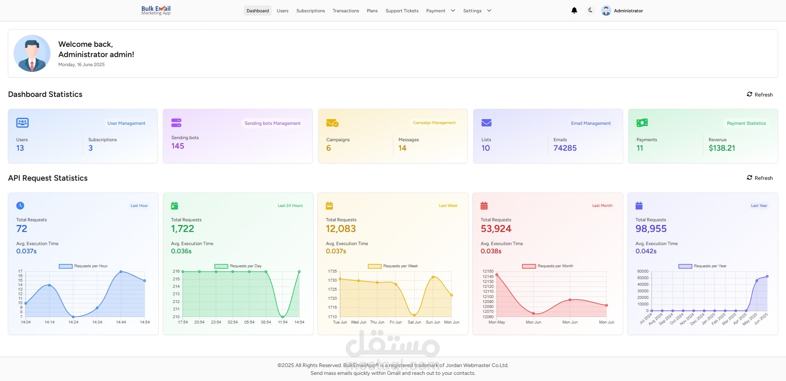Toggle the Requests per Hour legend
Screen dimensions: 786x381
(x=83, y=266)
